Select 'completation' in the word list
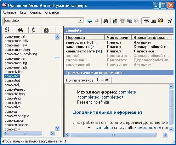Viewport: 176px width, 145px height. pos(14,72)
